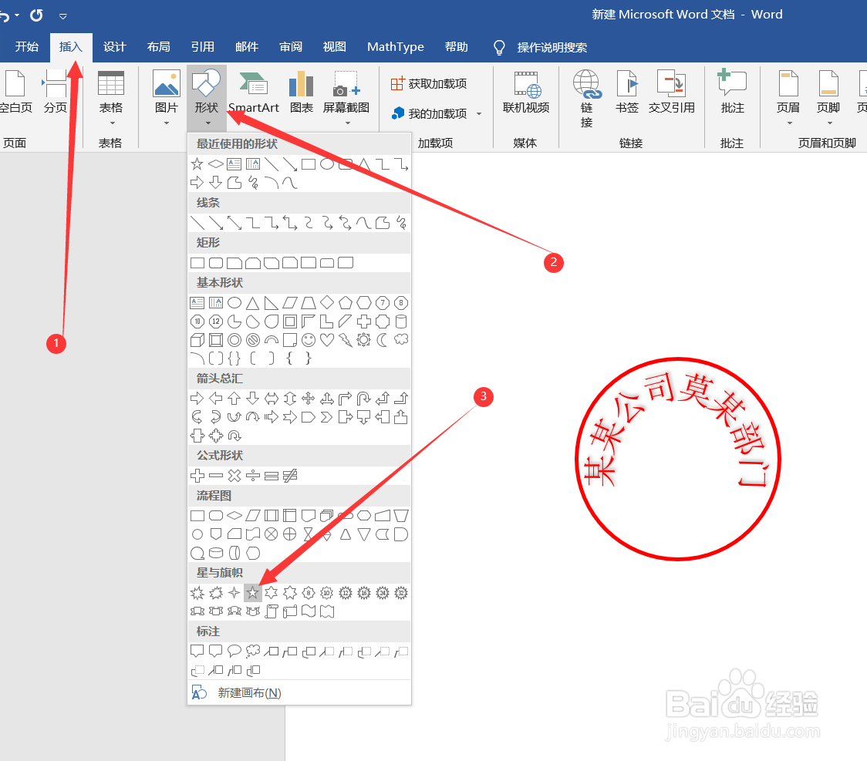Screen dimensions: 867x761
Task: Click the 链接 hyperlink icon
Action: 587,99
